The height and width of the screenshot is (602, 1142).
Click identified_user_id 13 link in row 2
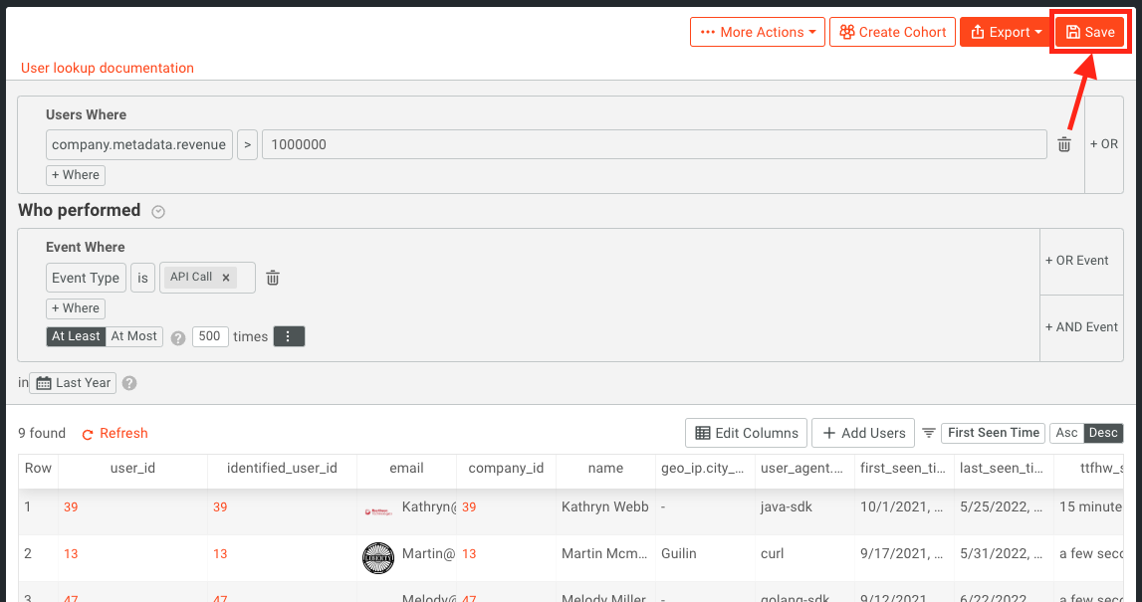pyautogui.click(x=220, y=554)
